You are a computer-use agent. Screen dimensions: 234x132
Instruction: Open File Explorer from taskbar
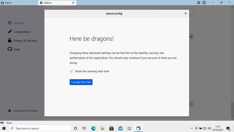point(102,128)
